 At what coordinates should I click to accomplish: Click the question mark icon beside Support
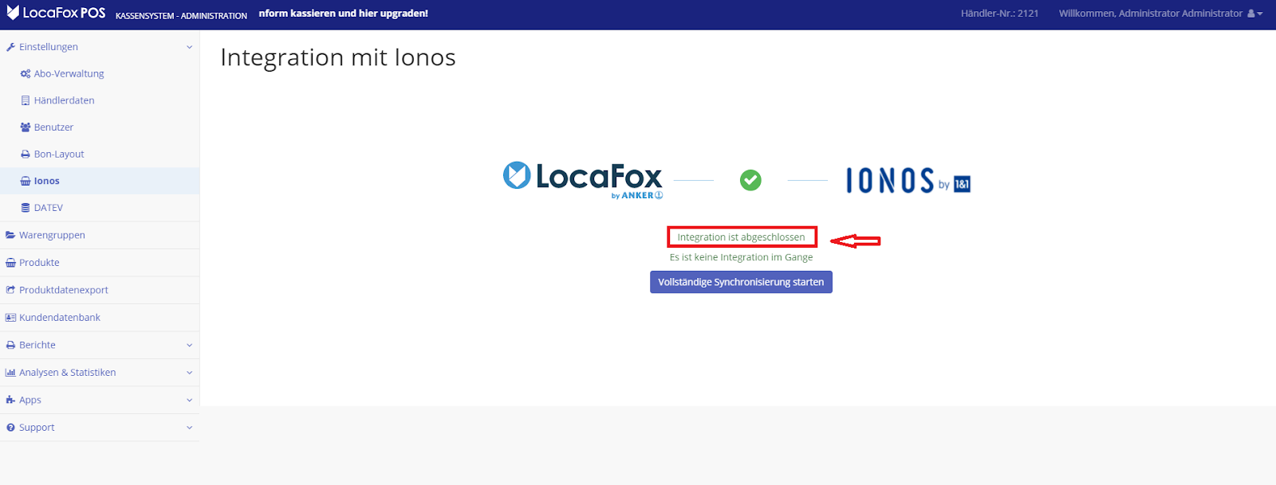pyautogui.click(x=10, y=428)
